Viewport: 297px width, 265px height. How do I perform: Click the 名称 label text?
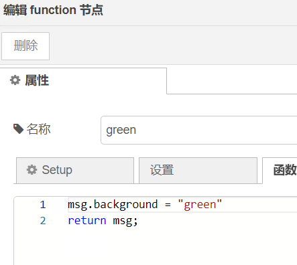click(38, 129)
